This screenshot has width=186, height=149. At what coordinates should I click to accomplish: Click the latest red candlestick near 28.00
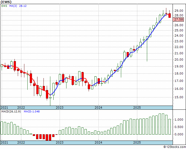[x=170, y=16]
